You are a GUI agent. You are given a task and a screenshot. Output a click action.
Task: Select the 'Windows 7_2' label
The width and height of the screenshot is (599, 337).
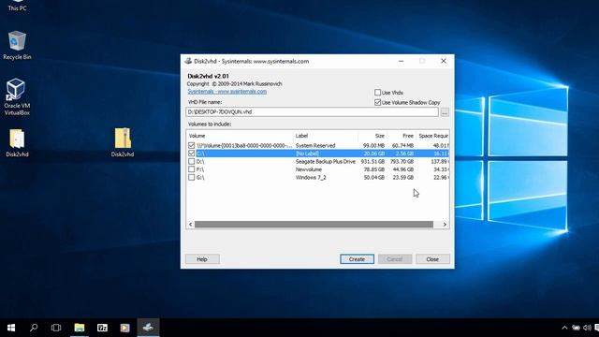tap(311, 177)
